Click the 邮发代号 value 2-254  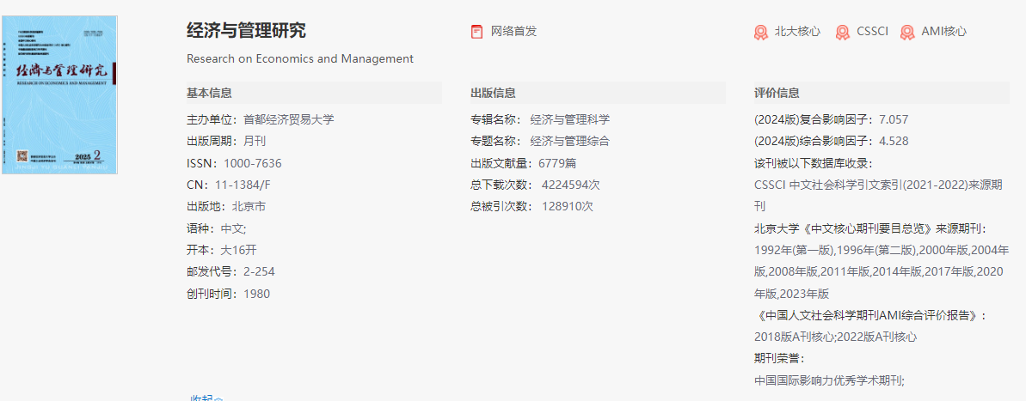click(259, 271)
